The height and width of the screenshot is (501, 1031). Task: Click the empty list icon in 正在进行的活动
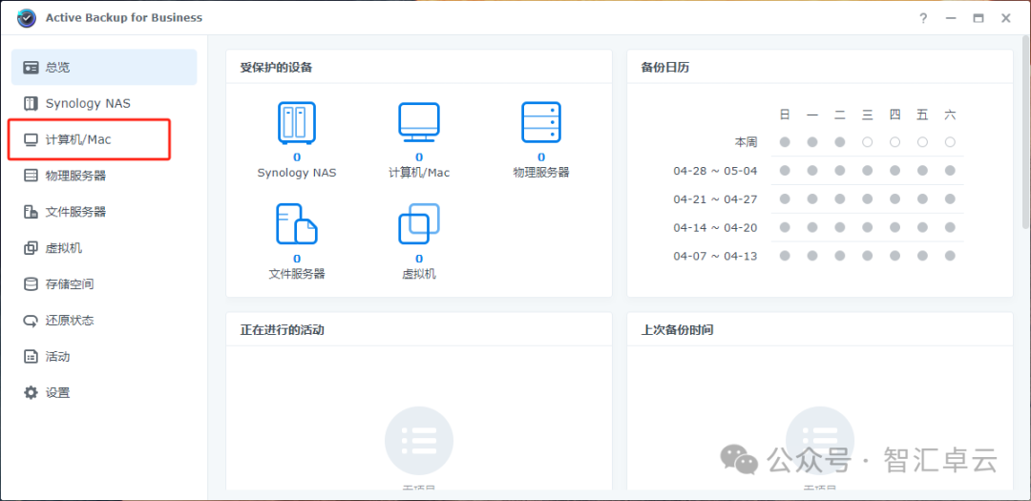click(419, 441)
